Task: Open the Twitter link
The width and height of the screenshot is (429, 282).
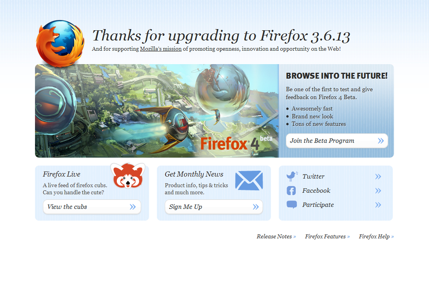Action: (x=313, y=177)
